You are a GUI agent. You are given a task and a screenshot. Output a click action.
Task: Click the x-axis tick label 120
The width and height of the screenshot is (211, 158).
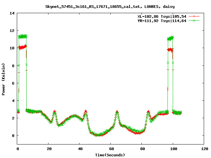point(205,149)
